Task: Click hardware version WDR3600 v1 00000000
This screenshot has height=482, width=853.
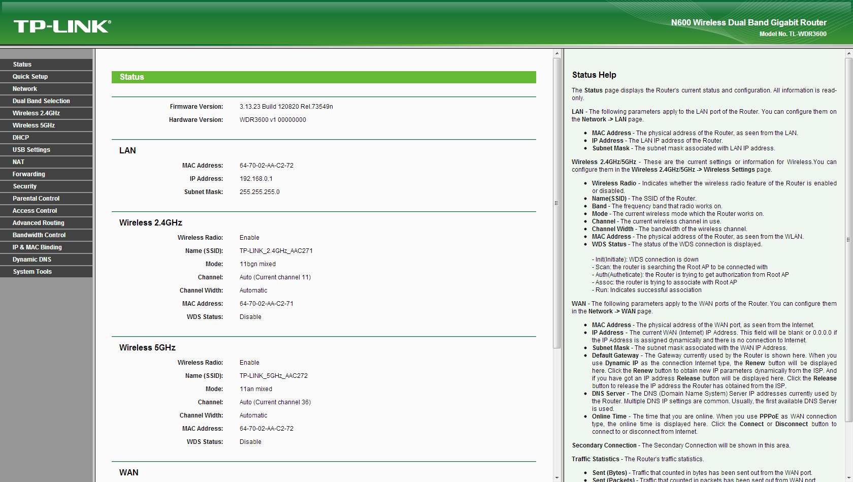Action: (273, 120)
